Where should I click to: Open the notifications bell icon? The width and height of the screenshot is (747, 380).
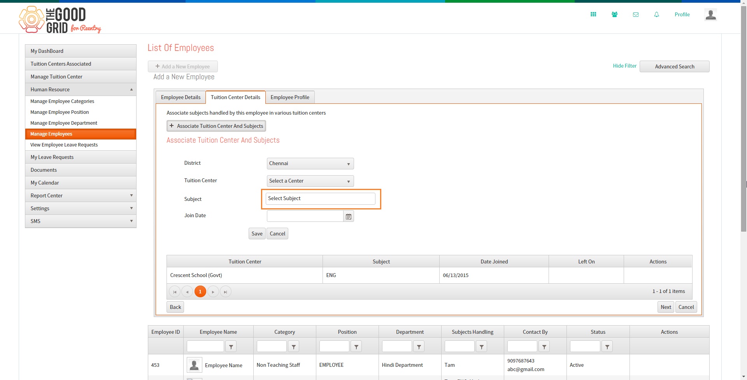657,14
